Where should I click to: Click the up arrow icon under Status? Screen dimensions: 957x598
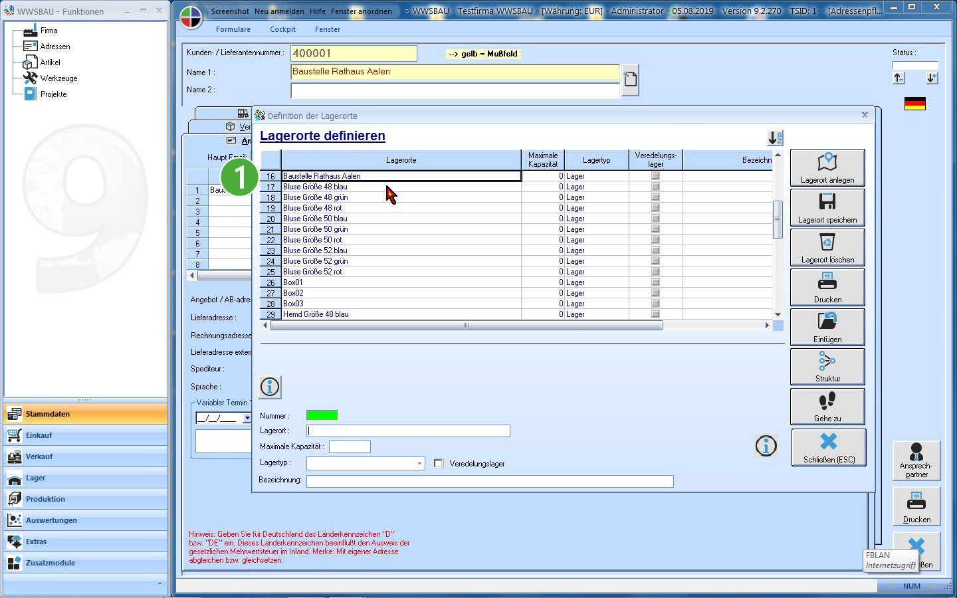click(899, 78)
